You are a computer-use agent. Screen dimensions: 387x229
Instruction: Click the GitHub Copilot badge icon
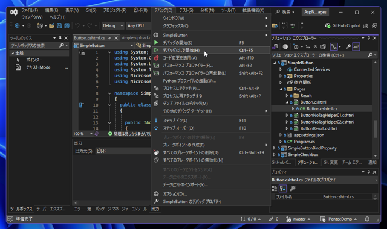328,25
